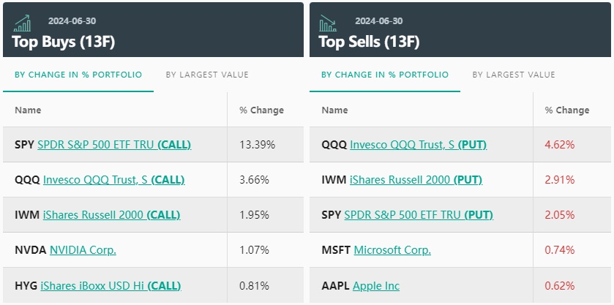Click the Top Buys '% Change' column header

pos(261,110)
